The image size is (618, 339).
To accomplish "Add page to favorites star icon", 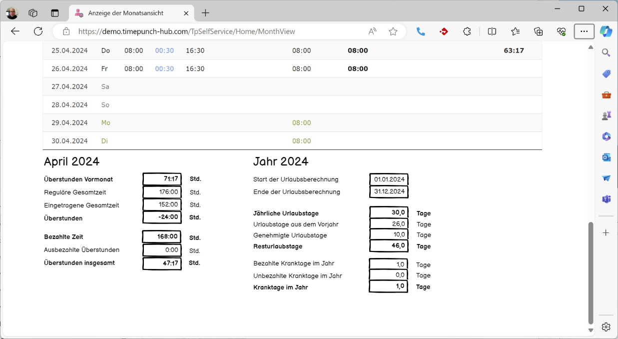I will (393, 31).
